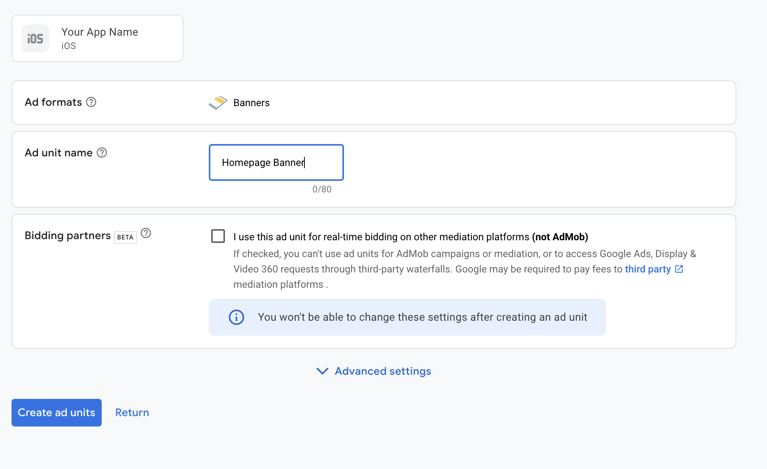Click the real-time bidding checkbox label text

pos(410,237)
